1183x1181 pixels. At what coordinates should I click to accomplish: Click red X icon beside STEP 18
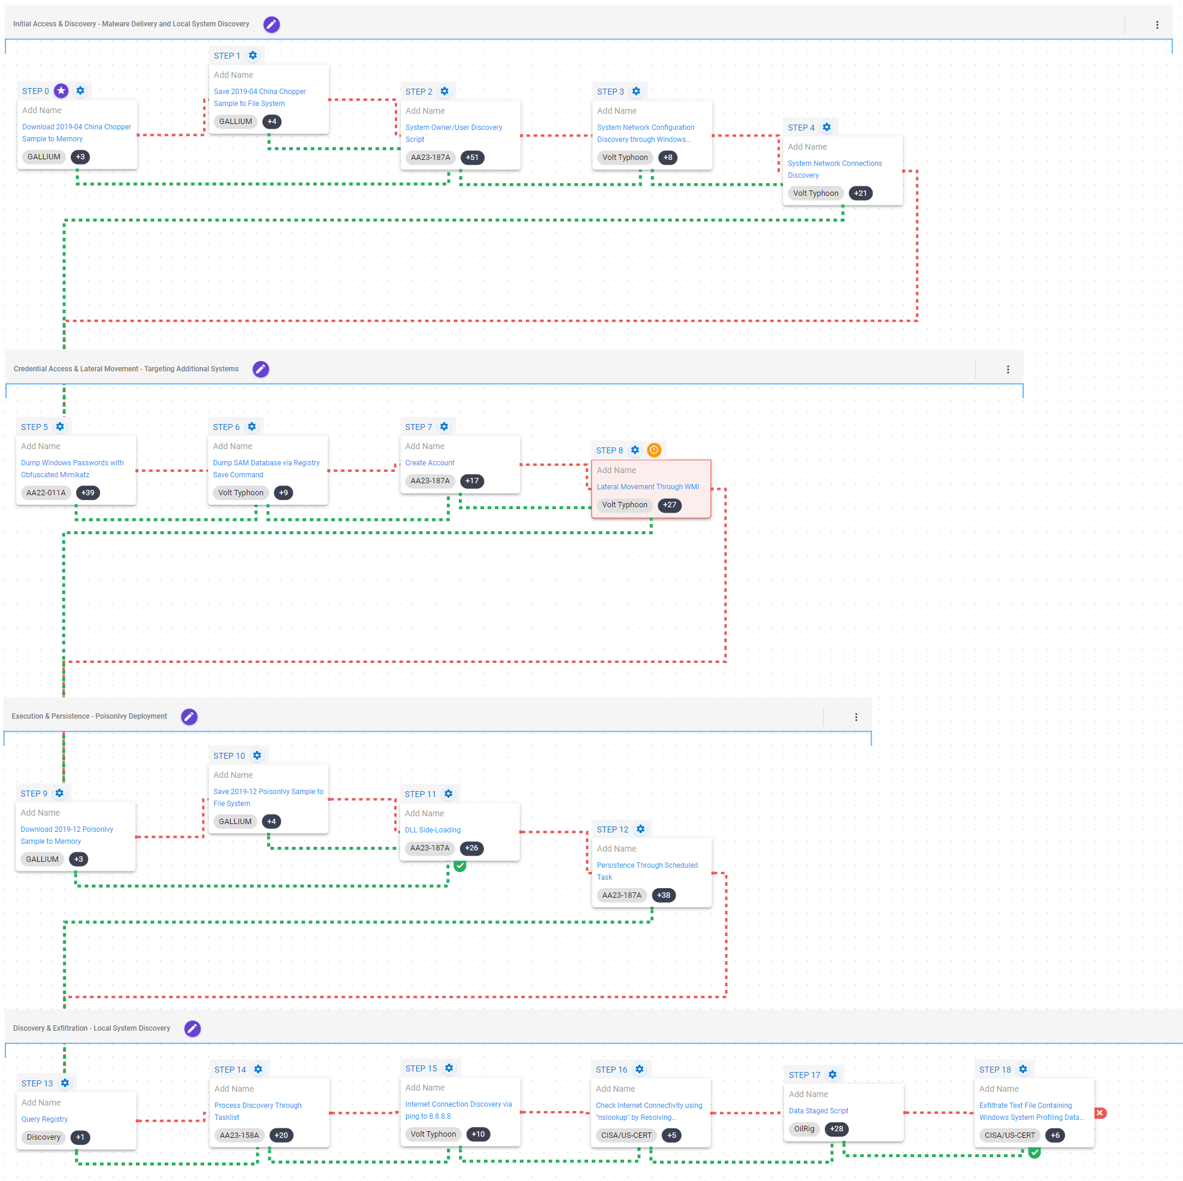pyautogui.click(x=1100, y=1113)
